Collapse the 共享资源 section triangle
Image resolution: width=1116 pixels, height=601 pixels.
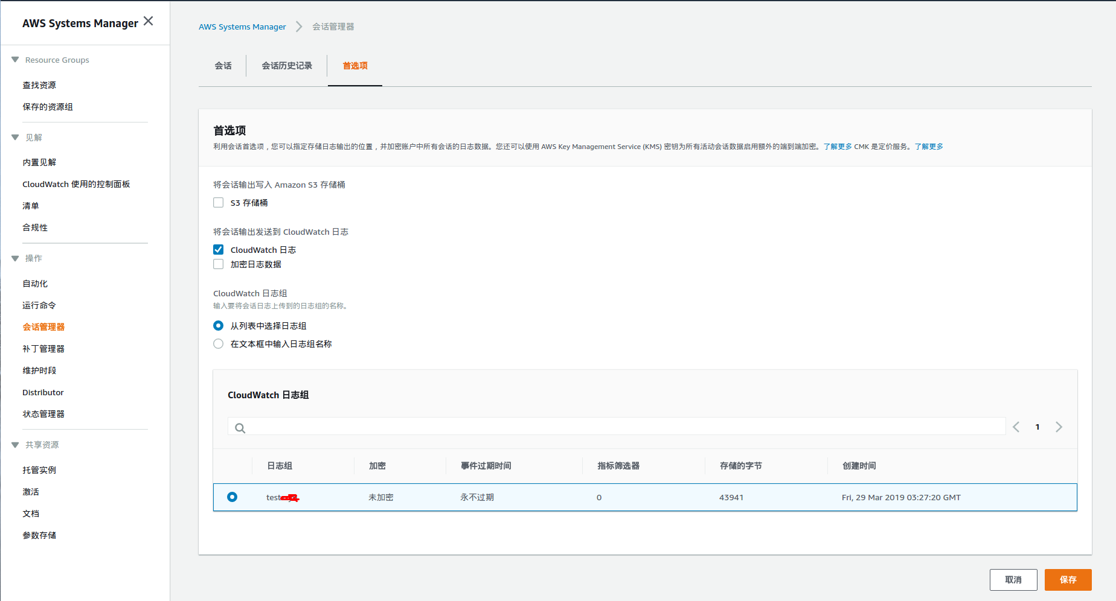tap(14, 445)
